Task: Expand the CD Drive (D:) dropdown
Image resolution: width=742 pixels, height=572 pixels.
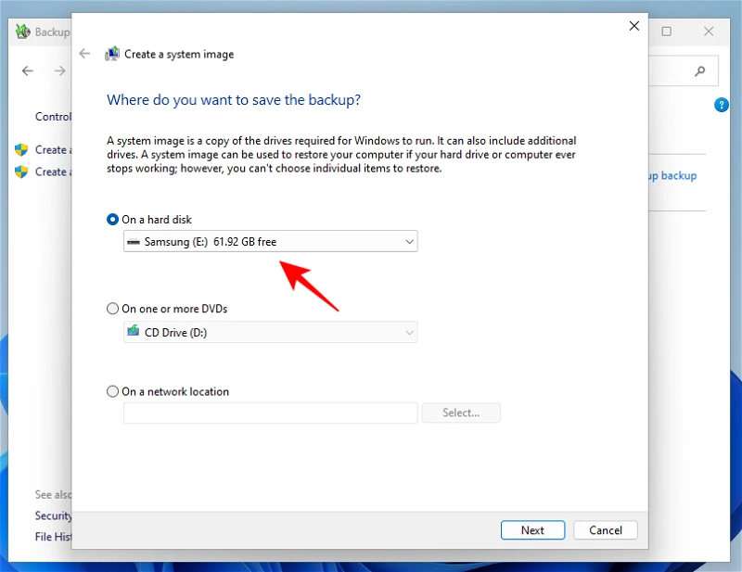Action: [270, 332]
